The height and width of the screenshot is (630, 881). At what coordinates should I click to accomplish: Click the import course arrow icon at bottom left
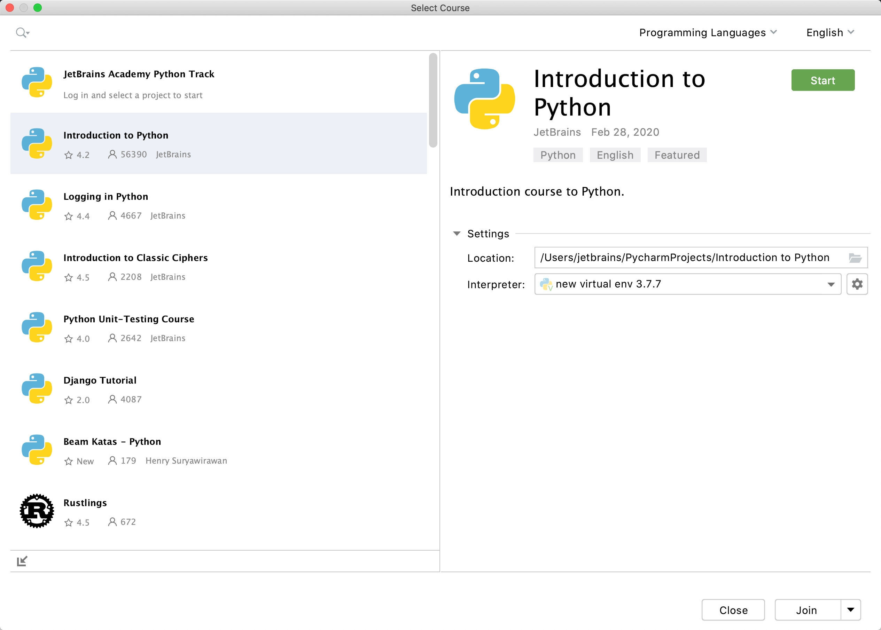[x=22, y=561]
